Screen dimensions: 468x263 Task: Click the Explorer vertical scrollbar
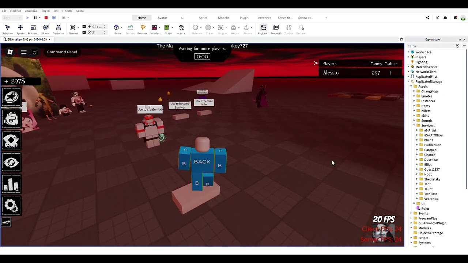click(466, 119)
